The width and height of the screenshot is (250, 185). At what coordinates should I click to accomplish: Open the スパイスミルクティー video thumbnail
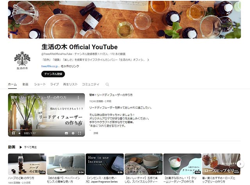tap(143, 164)
